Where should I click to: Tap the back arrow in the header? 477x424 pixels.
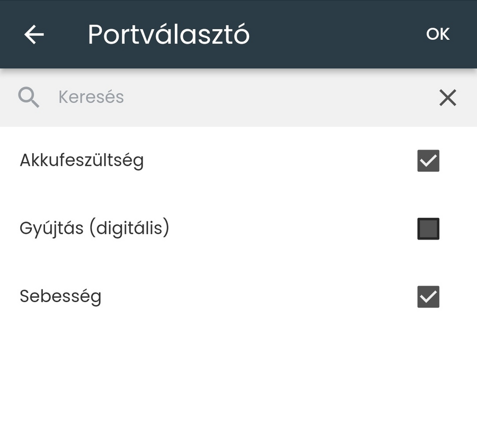[x=33, y=34]
